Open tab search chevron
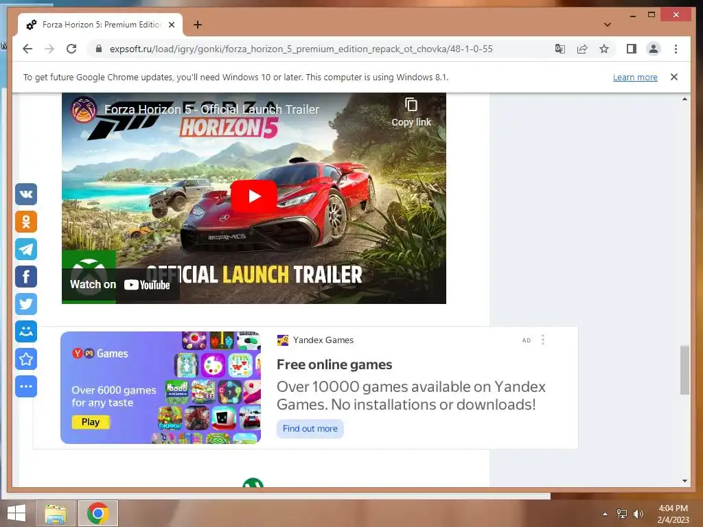The height and width of the screenshot is (527, 703). (607, 25)
